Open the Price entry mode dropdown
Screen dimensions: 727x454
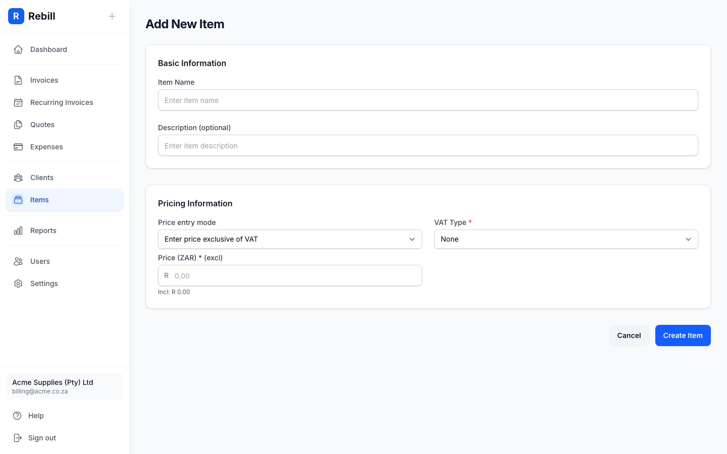pos(290,239)
